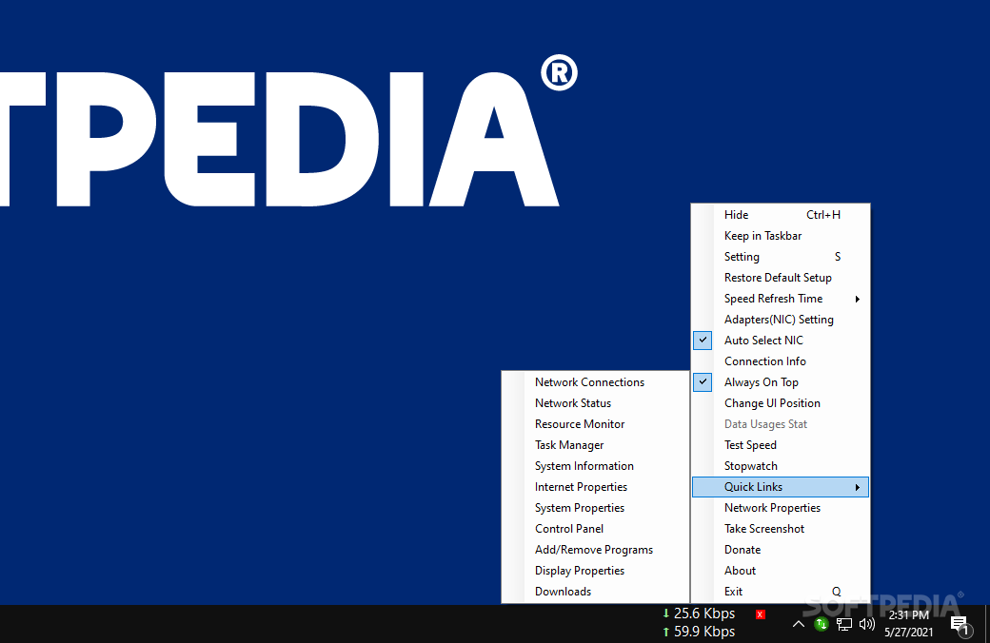Open Adapters(NIC) Setting
Image resolution: width=990 pixels, height=643 pixels.
pos(781,320)
